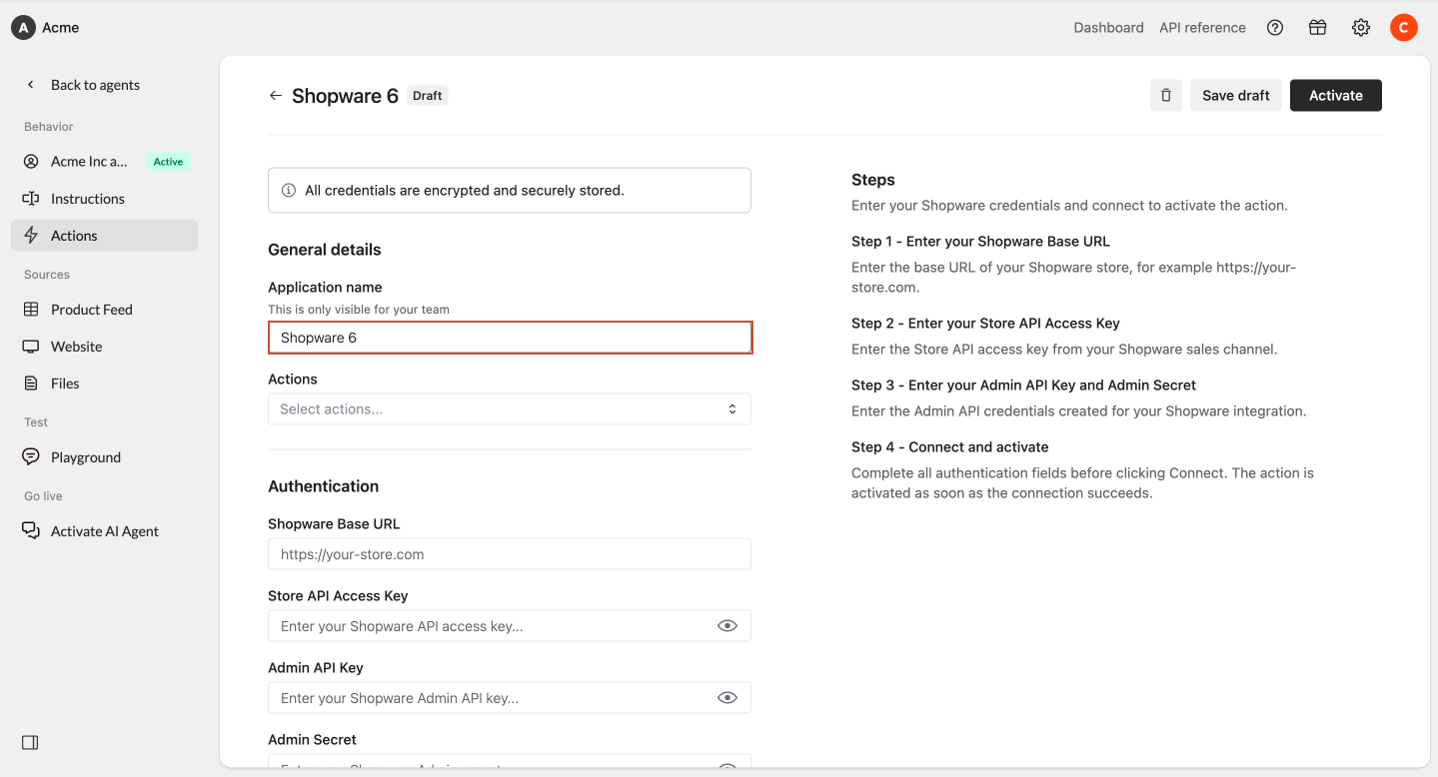
Task: Click the Playground chat bubble icon
Action: [x=31, y=457]
